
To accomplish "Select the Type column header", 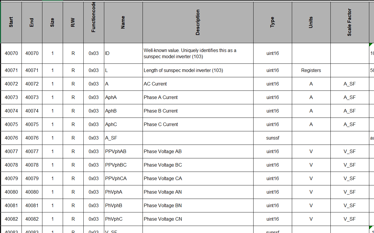I will [x=272, y=22].
